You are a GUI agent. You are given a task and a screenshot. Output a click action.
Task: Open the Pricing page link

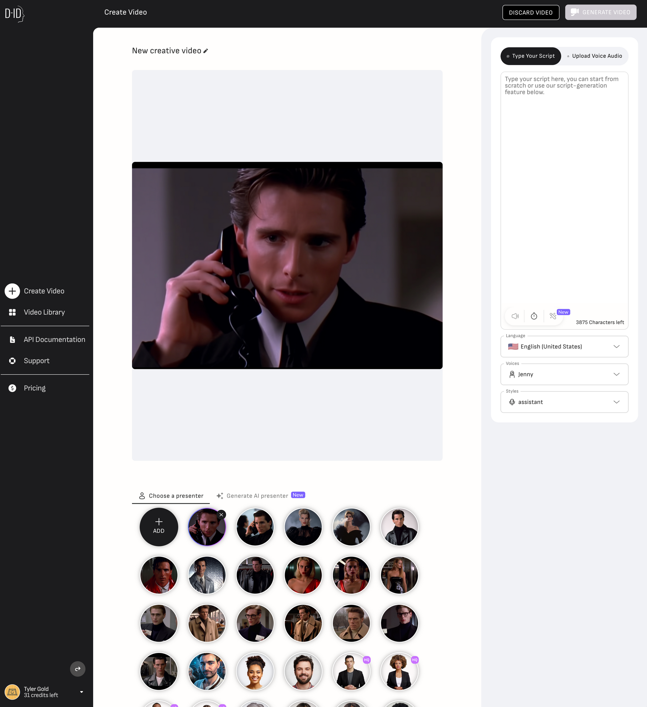pyautogui.click(x=35, y=388)
